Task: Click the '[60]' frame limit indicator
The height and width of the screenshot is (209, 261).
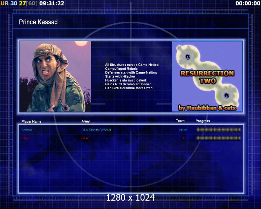Action: tap(32, 3)
